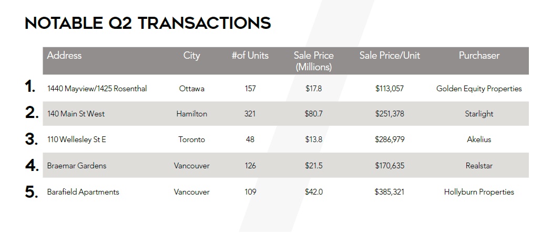Select the Hamilton city cell
Screen dimensions: 552x236
[x=191, y=114]
